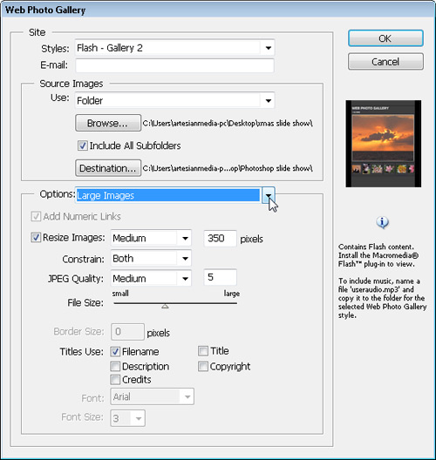Click the File Size slider handle
Viewport: 436px width, 460px height.
(165, 307)
